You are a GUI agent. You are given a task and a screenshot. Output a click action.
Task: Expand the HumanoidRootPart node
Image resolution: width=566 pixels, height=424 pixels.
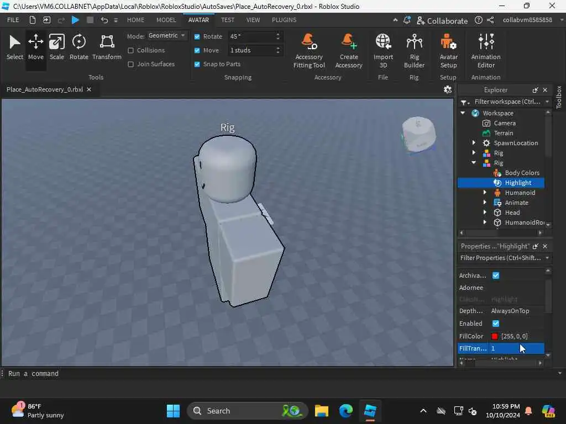(485, 222)
